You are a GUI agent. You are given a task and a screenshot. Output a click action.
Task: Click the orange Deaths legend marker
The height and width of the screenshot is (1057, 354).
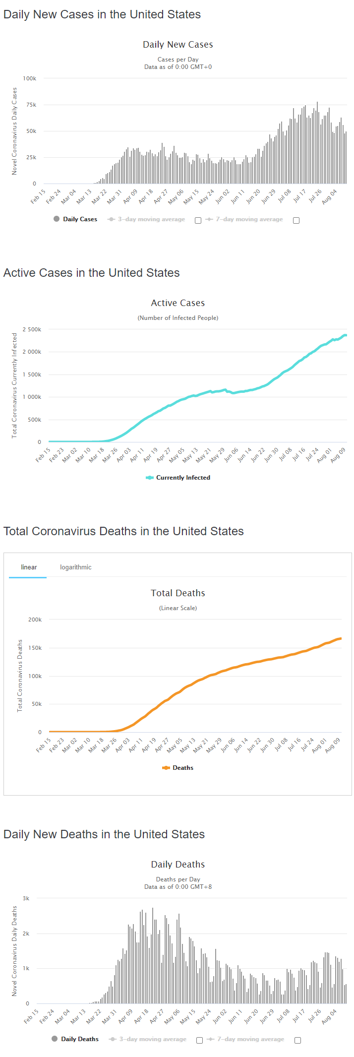166,768
